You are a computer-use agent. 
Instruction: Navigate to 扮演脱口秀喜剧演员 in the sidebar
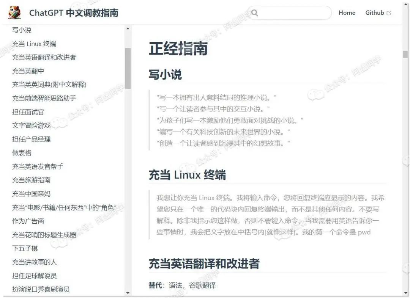[x=41, y=289]
